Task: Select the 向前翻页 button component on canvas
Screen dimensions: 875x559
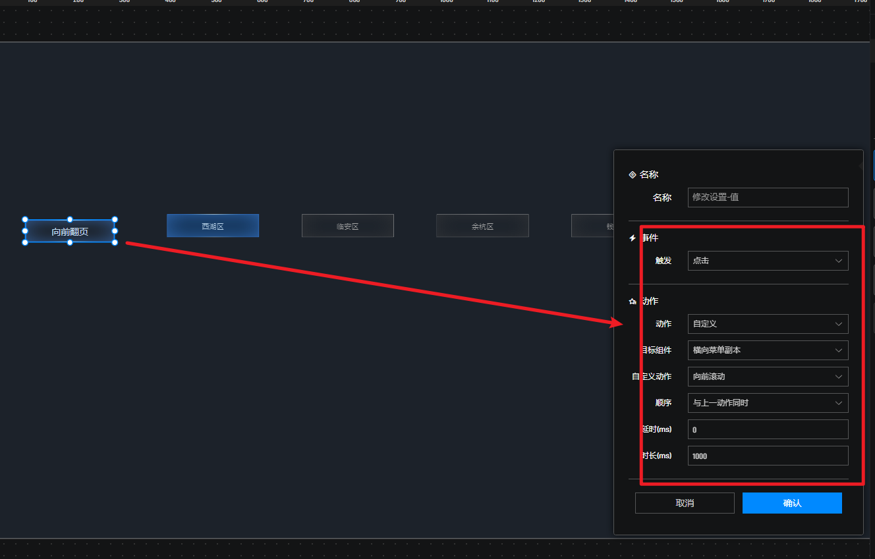Action: (70, 232)
